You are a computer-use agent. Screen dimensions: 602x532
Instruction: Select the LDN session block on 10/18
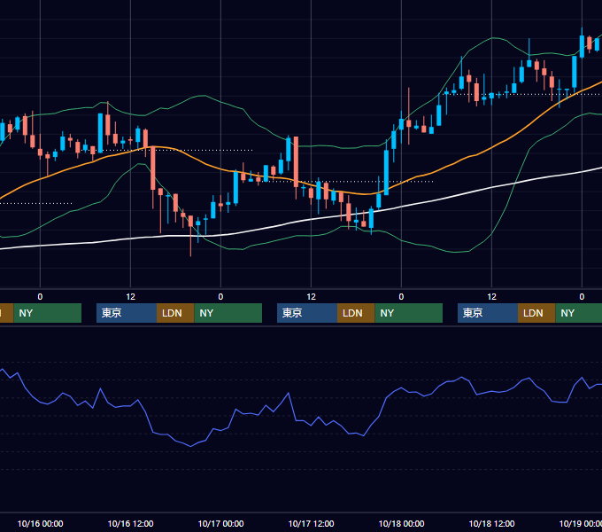tap(536, 313)
